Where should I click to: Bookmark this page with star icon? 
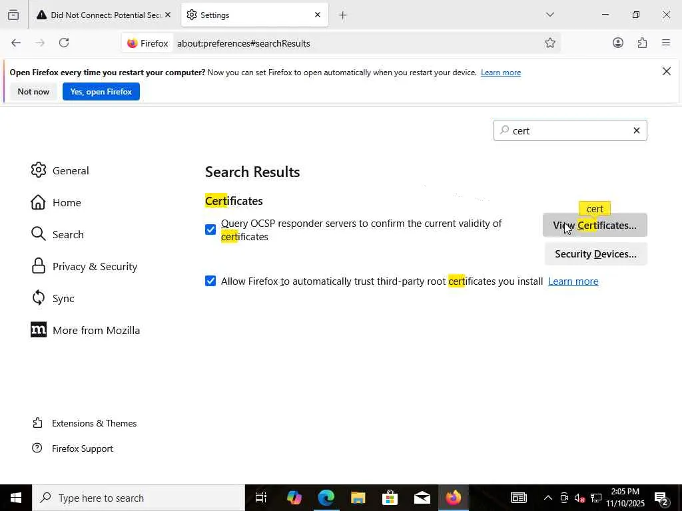[550, 43]
